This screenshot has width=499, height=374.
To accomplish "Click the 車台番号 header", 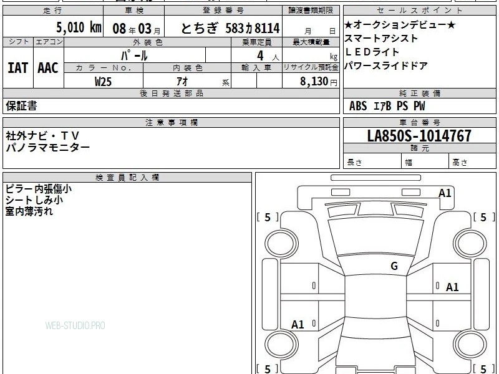I will coord(419,123).
